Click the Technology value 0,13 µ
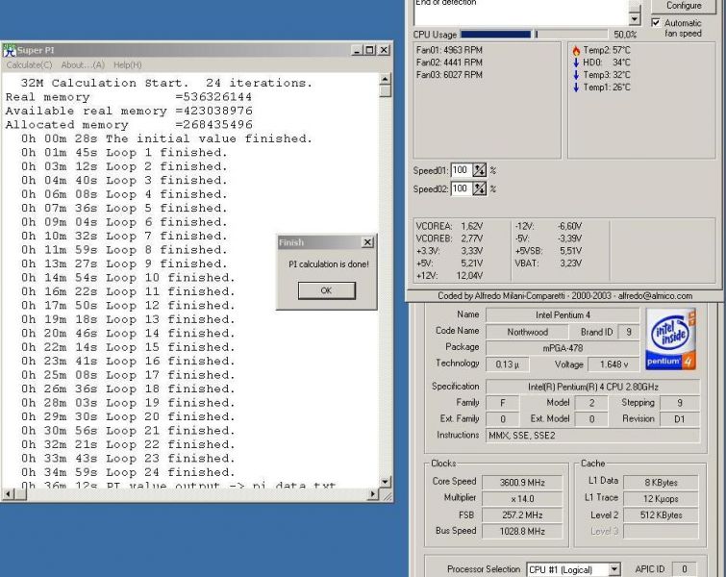The width and height of the screenshot is (726, 577). (507, 364)
